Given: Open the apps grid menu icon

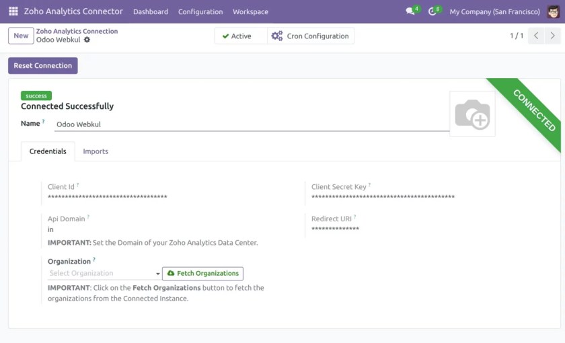Looking at the screenshot, I should click(x=13, y=11).
